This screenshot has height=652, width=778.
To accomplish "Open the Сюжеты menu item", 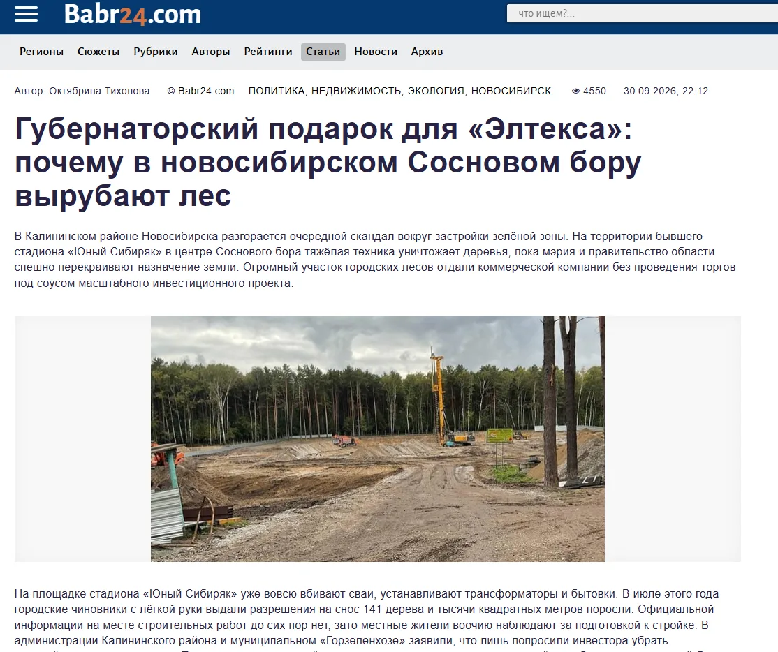I will [98, 52].
